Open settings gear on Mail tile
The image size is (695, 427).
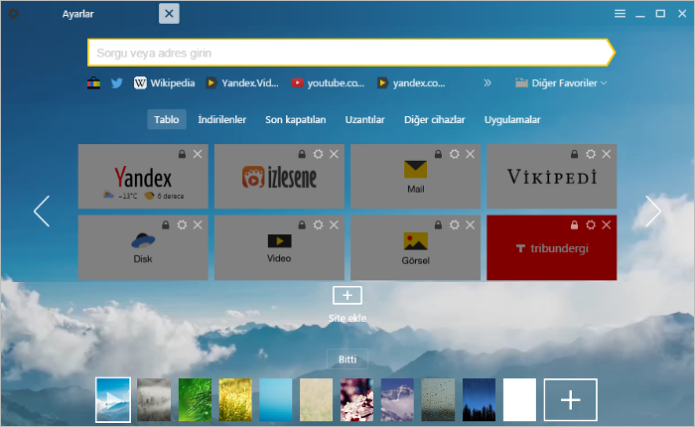coord(455,154)
